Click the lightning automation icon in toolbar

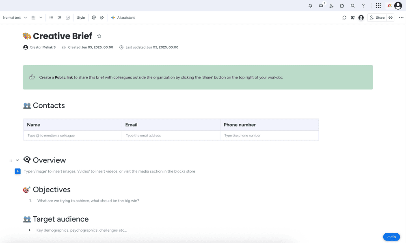[102, 17]
